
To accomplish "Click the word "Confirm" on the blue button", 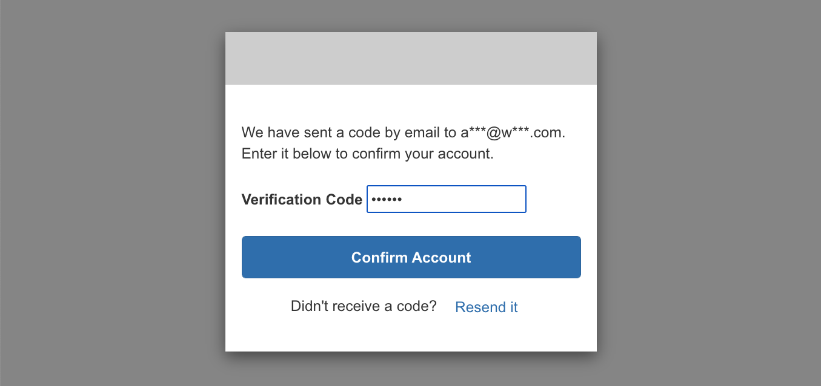I will (379, 258).
